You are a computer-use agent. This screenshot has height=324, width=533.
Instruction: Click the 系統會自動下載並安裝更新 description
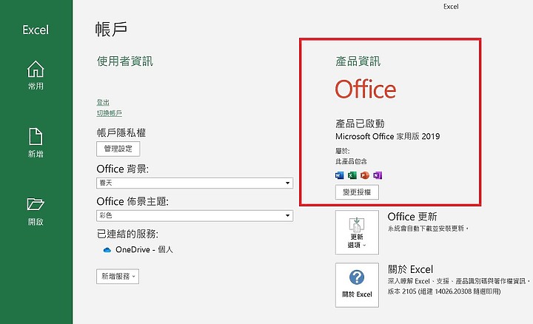click(428, 229)
